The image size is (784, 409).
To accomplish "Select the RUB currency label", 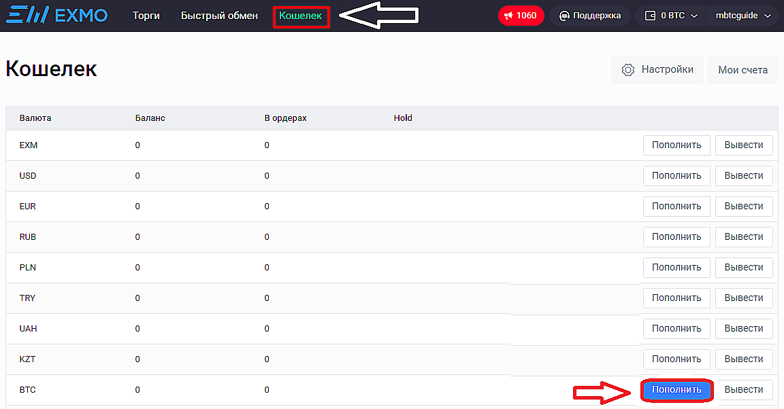I will click(27, 236).
